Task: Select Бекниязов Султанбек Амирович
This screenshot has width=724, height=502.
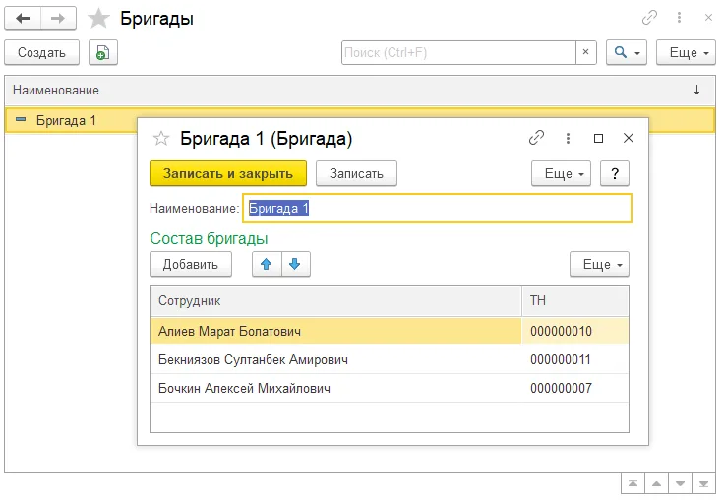Action: pyautogui.click(x=335, y=359)
